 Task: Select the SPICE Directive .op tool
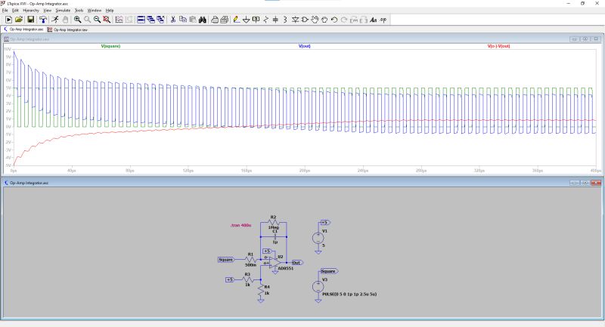383,20
